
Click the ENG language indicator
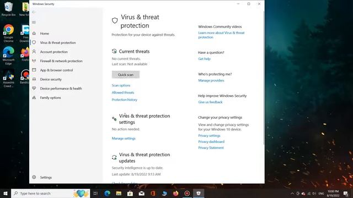321,193
